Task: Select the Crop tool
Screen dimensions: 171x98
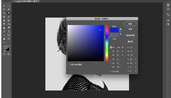Action: click(4, 13)
